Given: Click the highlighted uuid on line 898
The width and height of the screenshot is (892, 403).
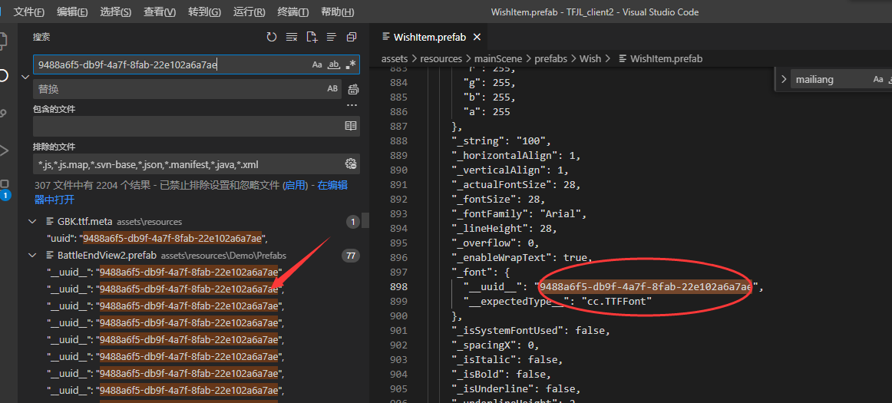Looking at the screenshot, I should (x=646, y=287).
